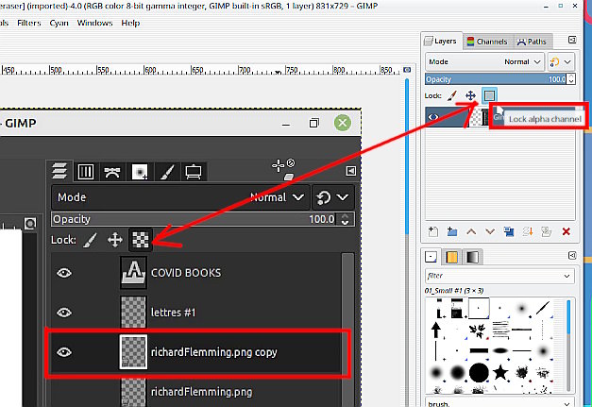This screenshot has width=592, height=407.
Task: Select the star brush
Action: [x=500, y=372]
